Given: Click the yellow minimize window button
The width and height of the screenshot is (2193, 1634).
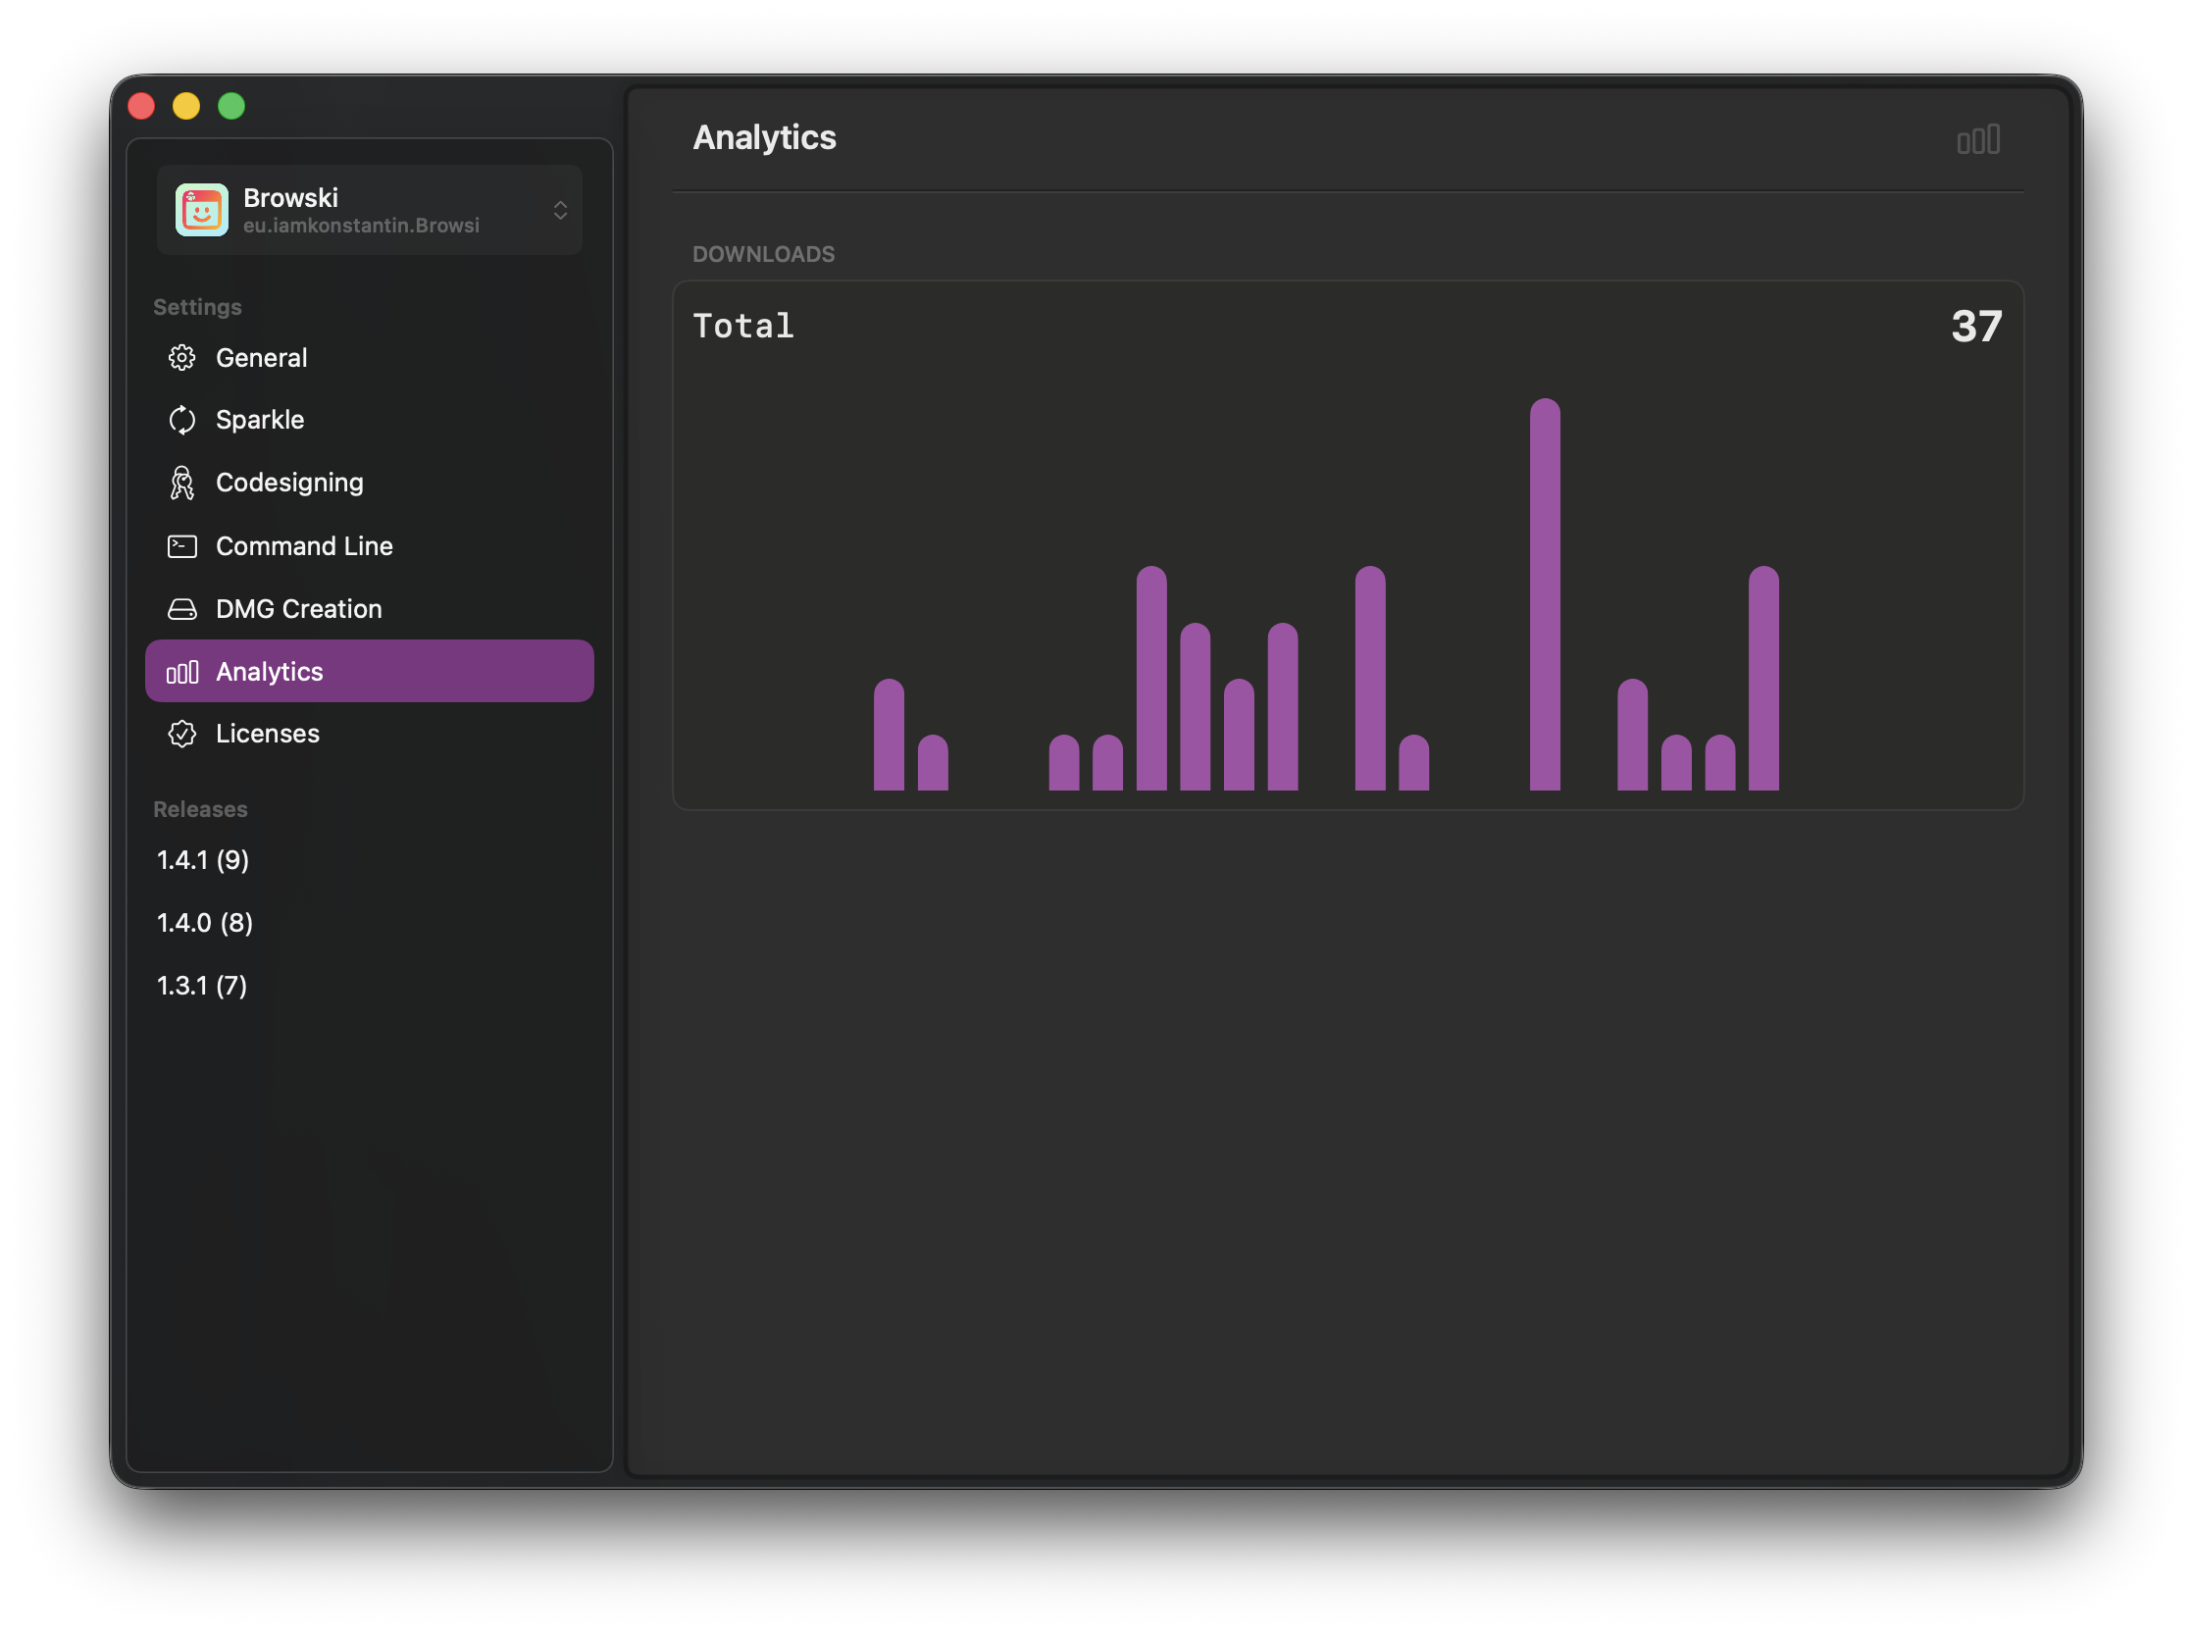Looking at the screenshot, I should (186, 106).
